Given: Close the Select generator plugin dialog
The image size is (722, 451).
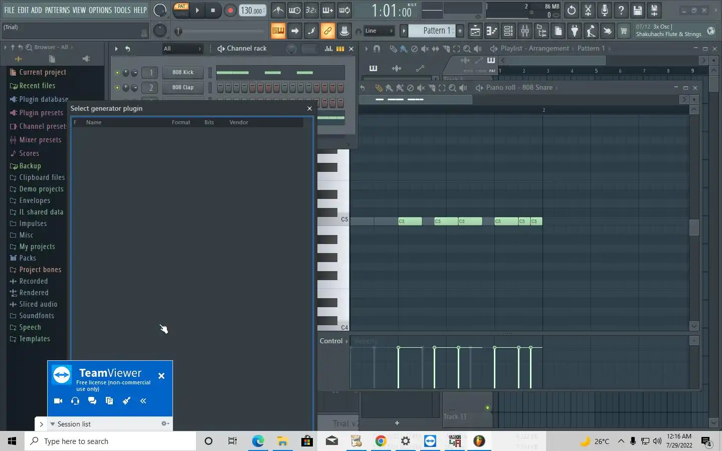Looking at the screenshot, I should pyautogui.click(x=309, y=108).
